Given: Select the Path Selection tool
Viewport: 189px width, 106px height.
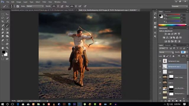Looking at the screenshot, I should [x=3, y=44].
